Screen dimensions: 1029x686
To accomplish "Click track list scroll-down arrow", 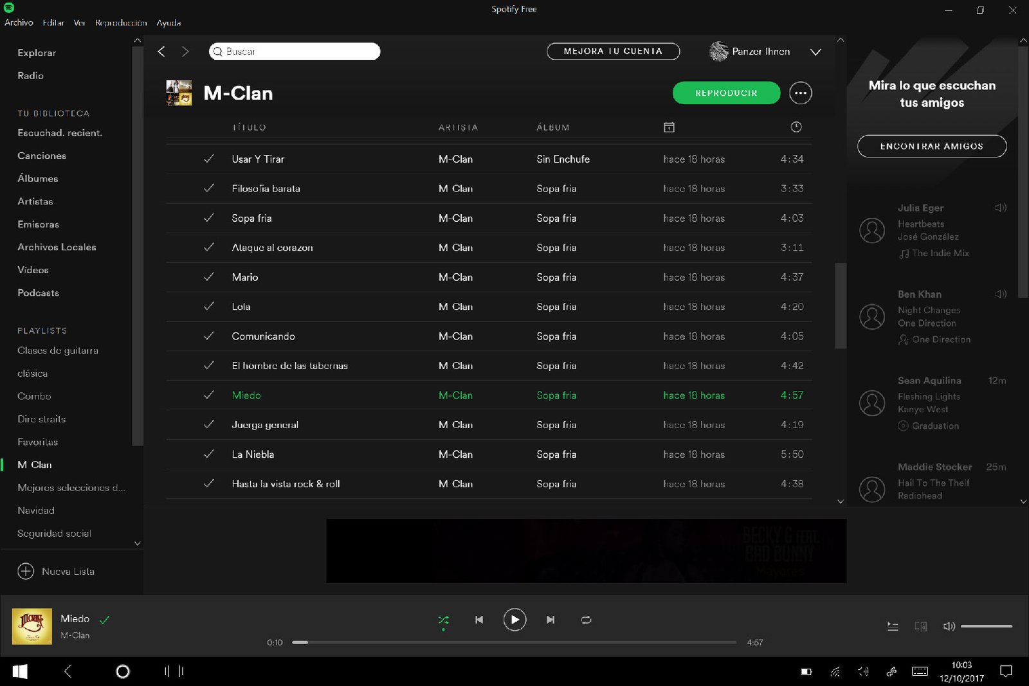I will click(841, 501).
